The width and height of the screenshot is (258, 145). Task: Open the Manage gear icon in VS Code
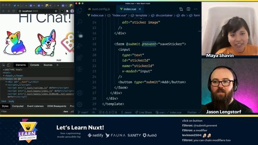pyautogui.click(x=80, y=104)
